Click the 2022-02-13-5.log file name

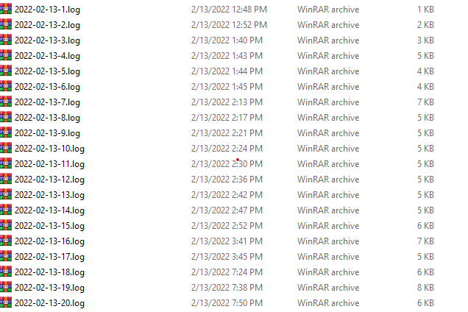click(x=47, y=71)
